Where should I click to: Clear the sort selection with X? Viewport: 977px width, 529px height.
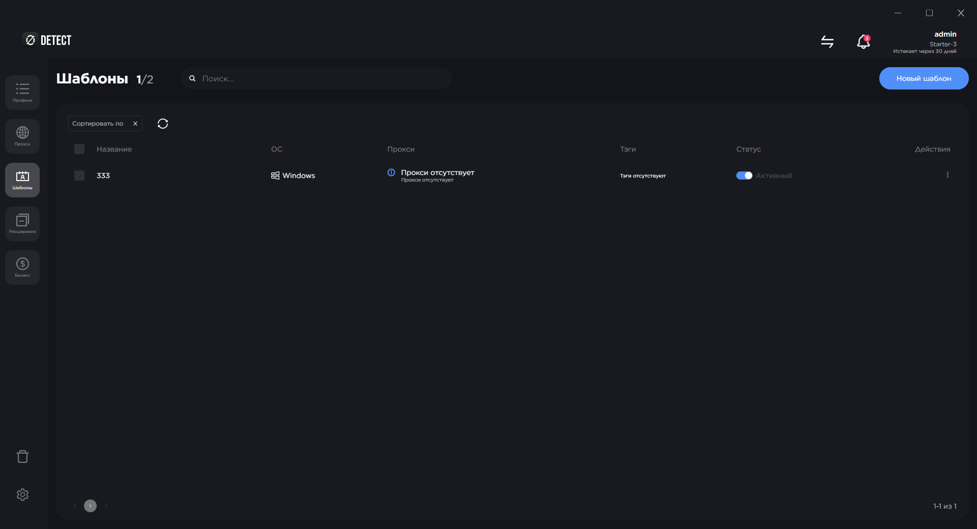135,124
